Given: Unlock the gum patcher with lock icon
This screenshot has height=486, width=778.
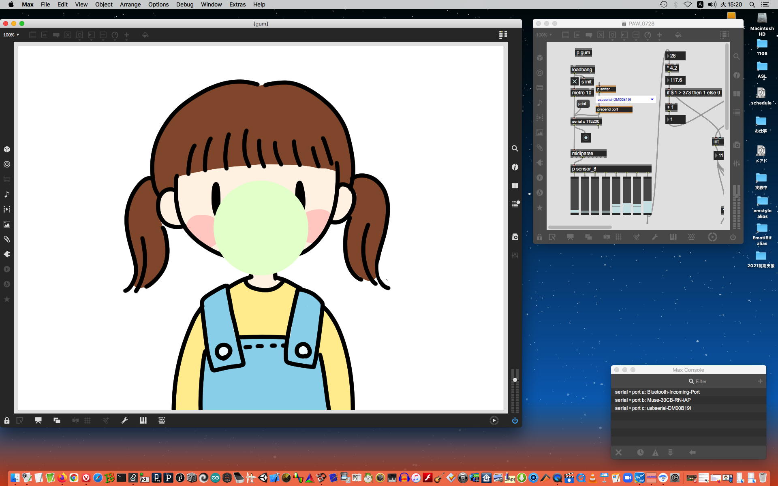Looking at the screenshot, I should click(7, 420).
